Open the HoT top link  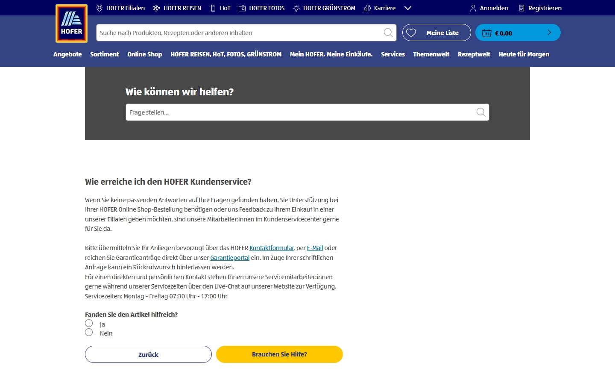[x=225, y=8]
